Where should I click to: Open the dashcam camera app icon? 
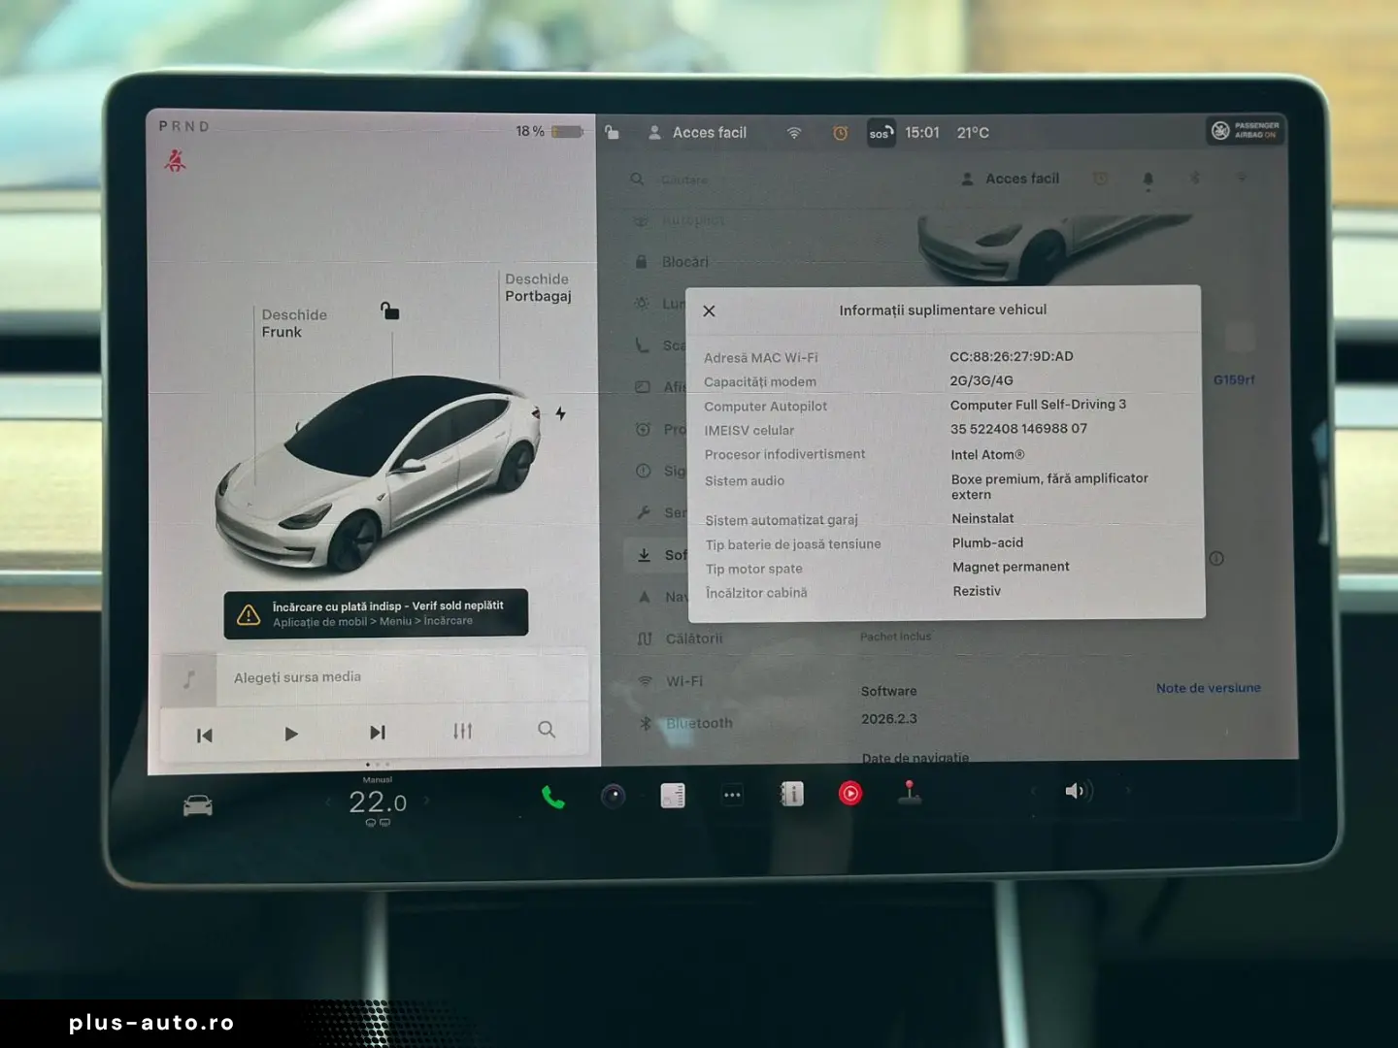[613, 797]
